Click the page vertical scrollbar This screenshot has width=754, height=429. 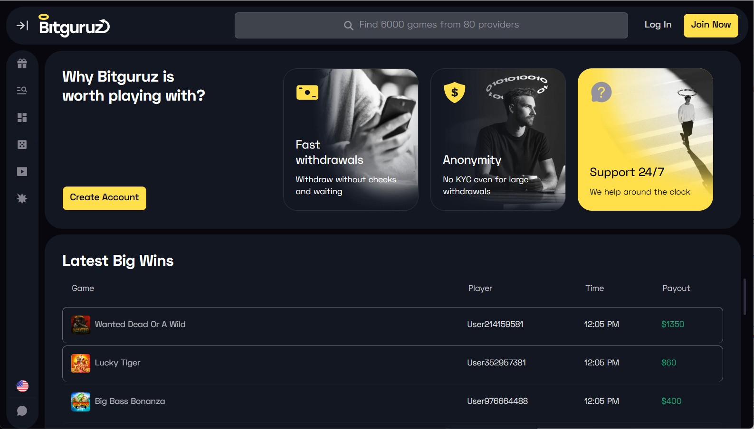744,297
